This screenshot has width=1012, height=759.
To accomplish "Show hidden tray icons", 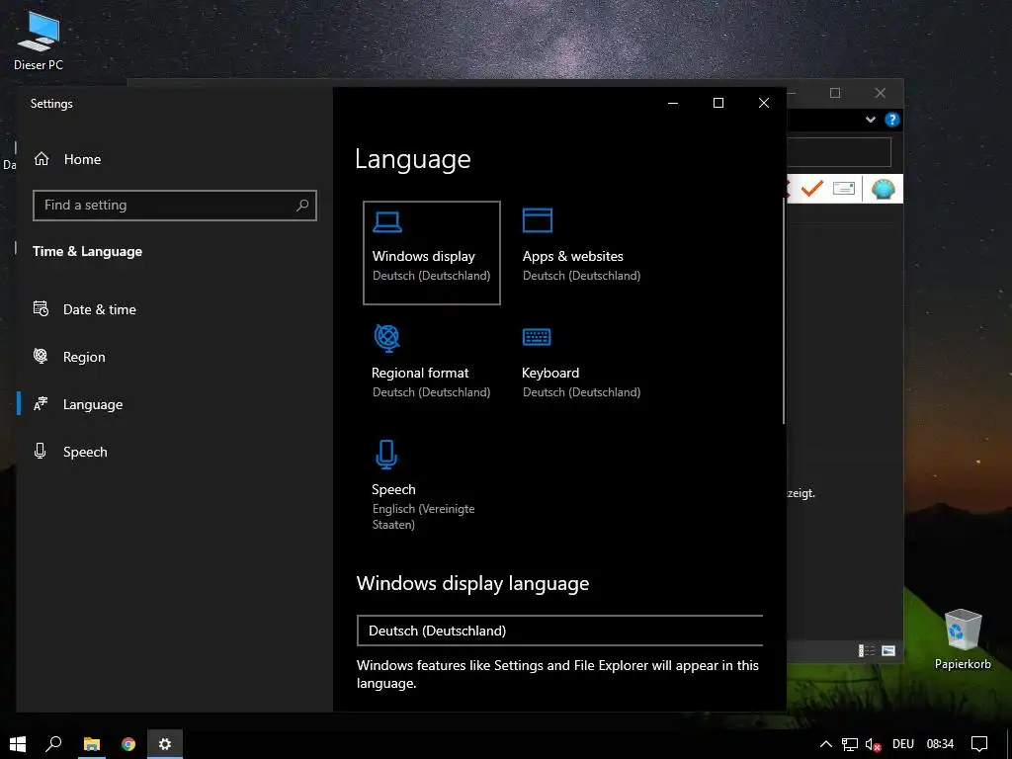I will [x=825, y=744].
